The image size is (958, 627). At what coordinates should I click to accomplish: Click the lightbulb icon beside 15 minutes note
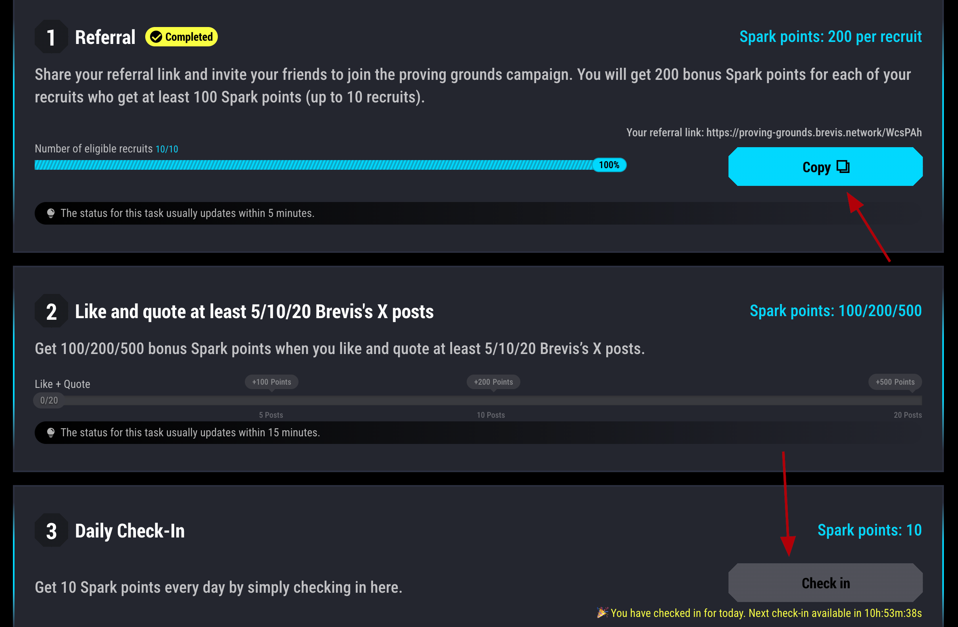point(51,433)
